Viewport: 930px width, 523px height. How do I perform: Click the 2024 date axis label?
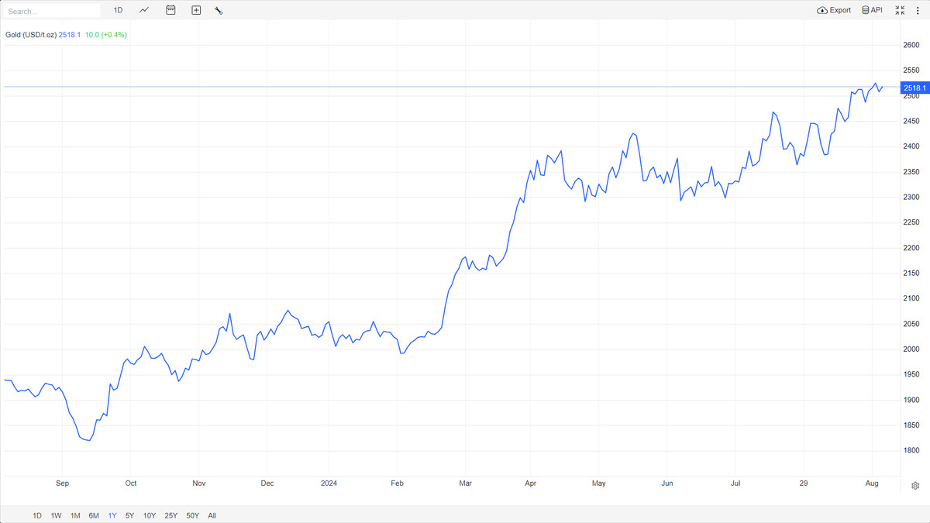(329, 483)
